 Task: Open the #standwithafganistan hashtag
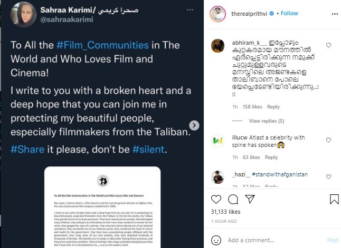pos(279,174)
